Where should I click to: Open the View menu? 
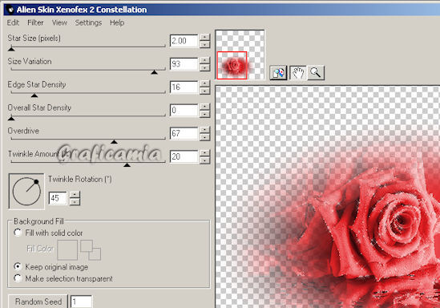(59, 22)
